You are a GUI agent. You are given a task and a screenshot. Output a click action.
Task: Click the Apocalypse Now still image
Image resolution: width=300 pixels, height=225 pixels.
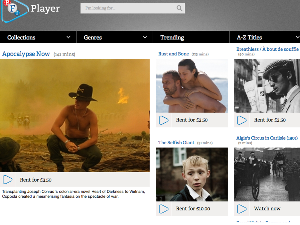(75, 115)
